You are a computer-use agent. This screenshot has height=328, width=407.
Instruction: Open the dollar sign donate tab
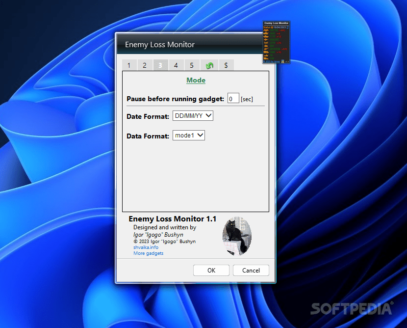(226, 65)
